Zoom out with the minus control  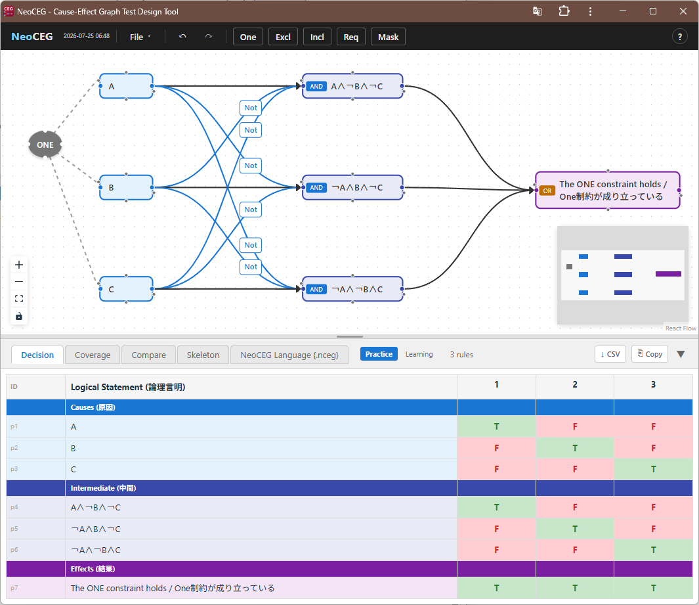coord(19,282)
